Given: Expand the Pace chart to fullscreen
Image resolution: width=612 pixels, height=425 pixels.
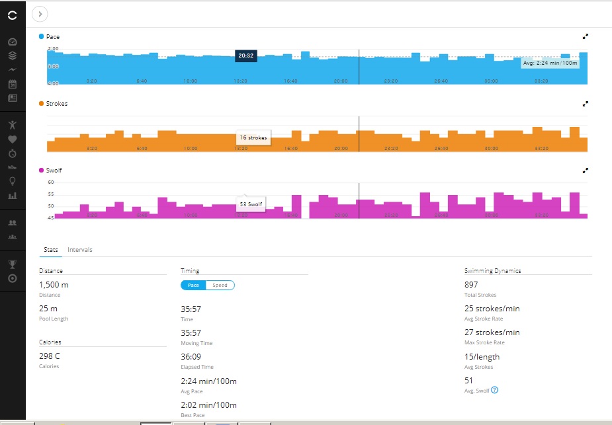Looking at the screenshot, I should point(585,36).
